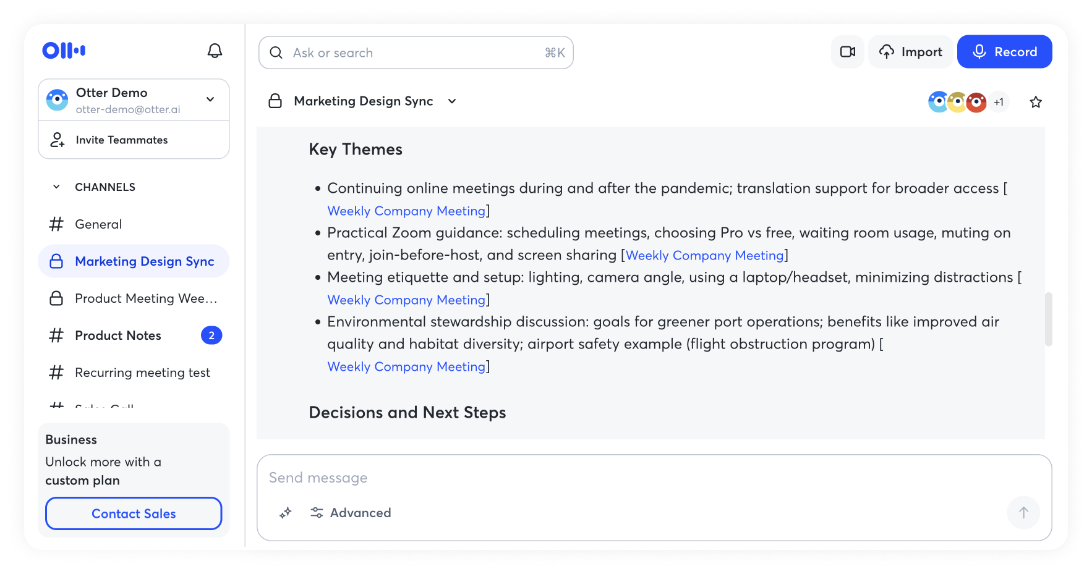Star the Marketing Design Sync channel
The height and width of the screenshot is (574, 1092).
pos(1036,102)
